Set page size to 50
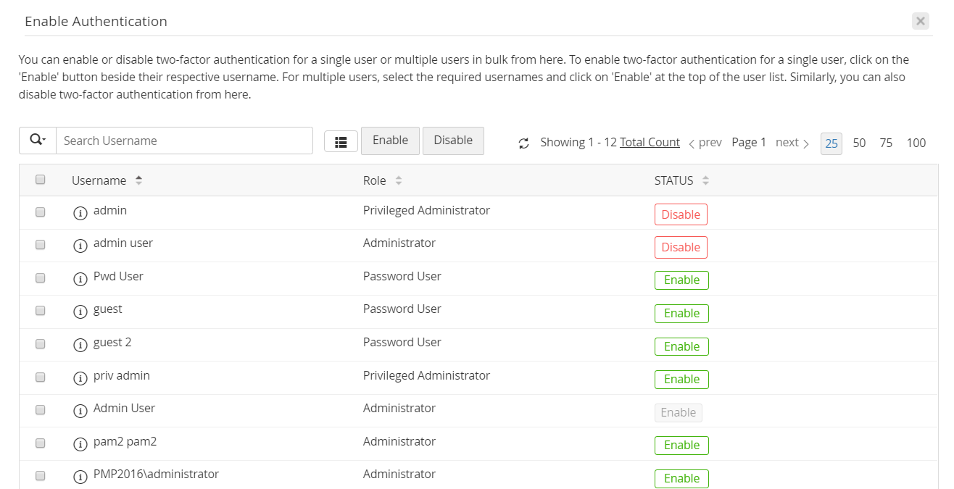Screen dimensions: 954x489 click(859, 143)
